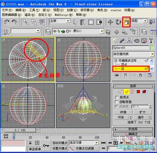Open the 修改器列表 dropdown

pyautogui.click(x=133, y=54)
